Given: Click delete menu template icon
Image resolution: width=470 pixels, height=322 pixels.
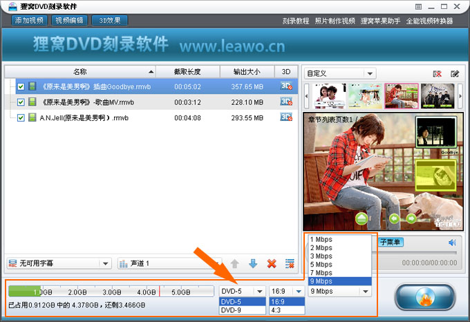Looking at the screenshot, I should pos(438,74).
